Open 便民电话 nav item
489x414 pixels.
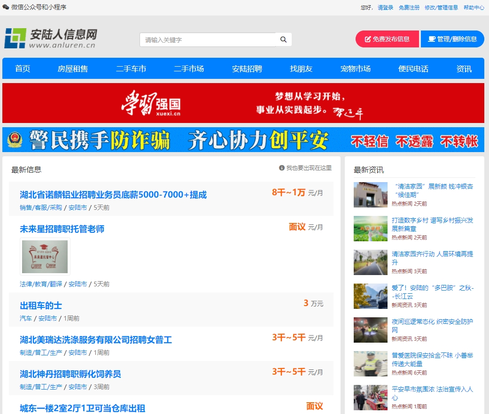pyautogui.click(x=413, y=69)
